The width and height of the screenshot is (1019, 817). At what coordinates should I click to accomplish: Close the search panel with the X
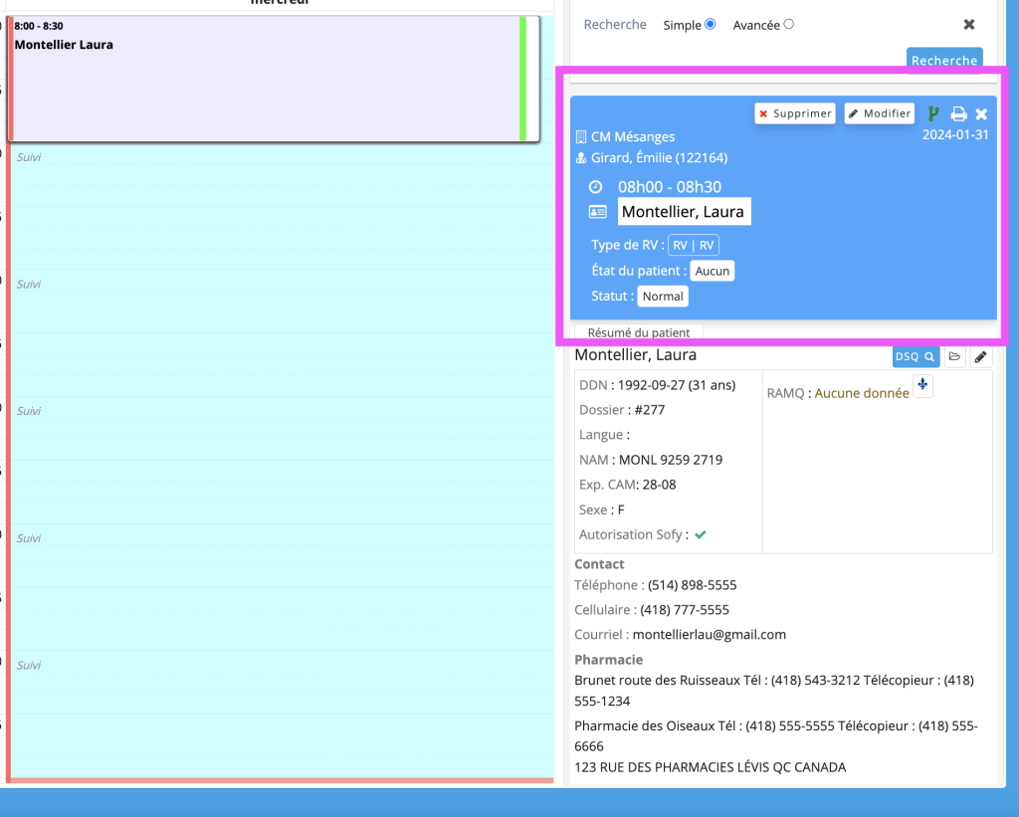[x=969, y=25]
